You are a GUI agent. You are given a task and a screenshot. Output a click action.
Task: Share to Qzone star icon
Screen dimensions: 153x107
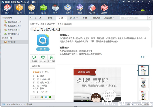pos(42,97)
